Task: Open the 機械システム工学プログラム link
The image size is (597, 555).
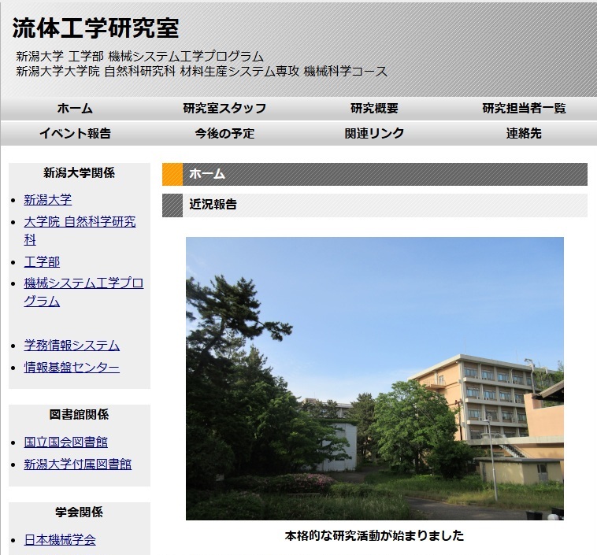Action: (83, 292)
